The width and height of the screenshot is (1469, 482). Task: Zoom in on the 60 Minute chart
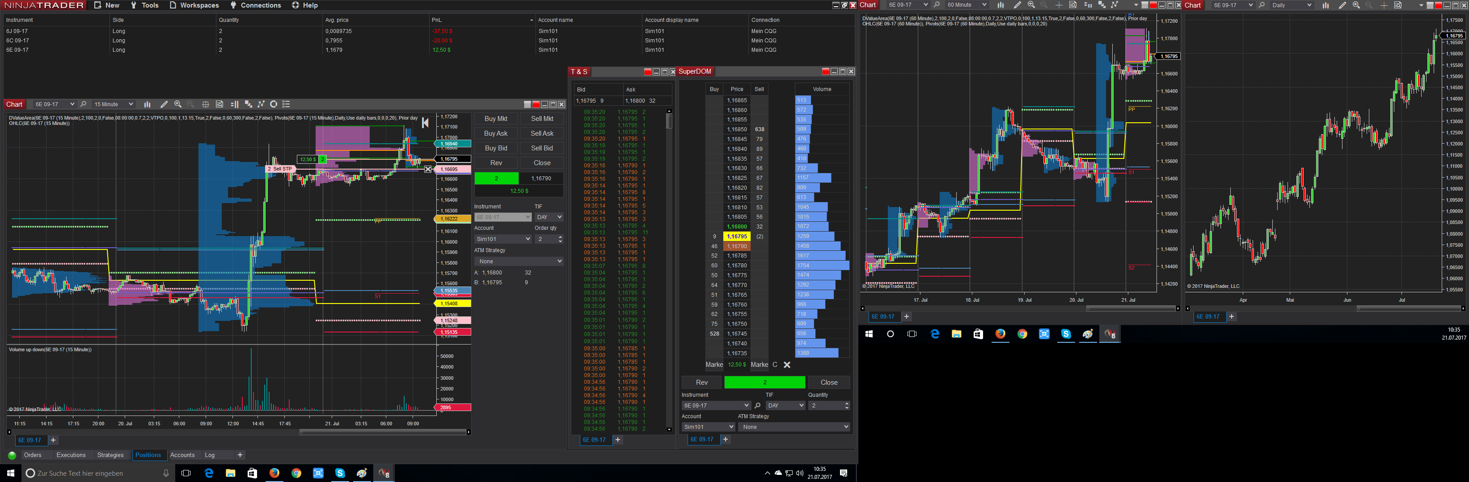[x=1031, y=5]
